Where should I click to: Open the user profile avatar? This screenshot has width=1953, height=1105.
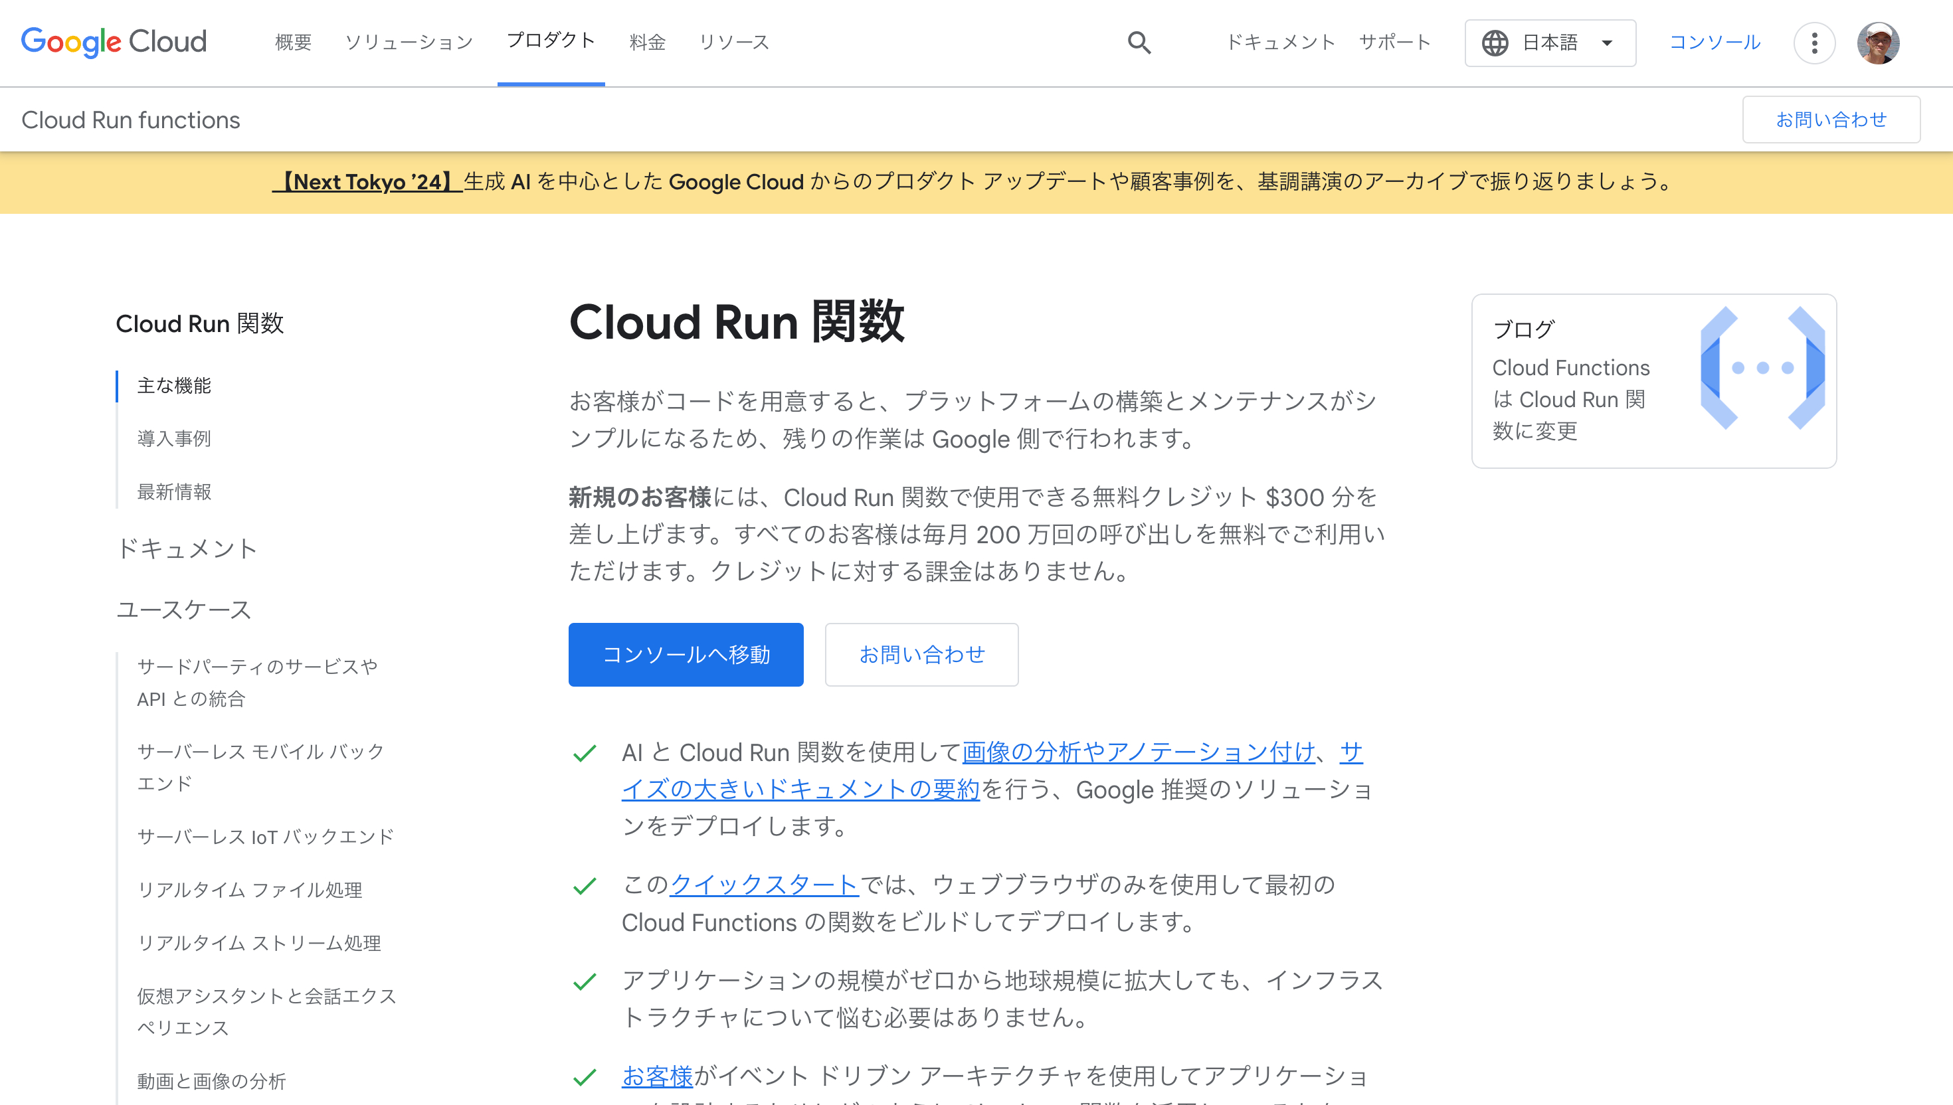(x=1878, y=43)
